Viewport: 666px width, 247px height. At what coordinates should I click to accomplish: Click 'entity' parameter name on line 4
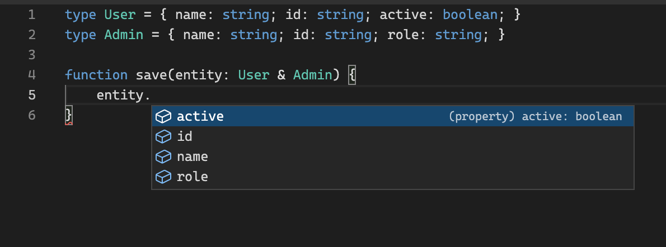(x=199, y=75)
